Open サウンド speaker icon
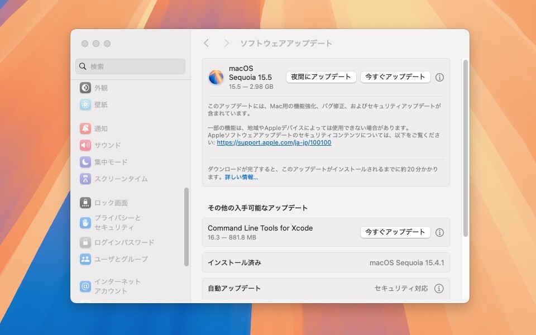The height and width of the screenshot is (335, 536). tap(85, 145)
